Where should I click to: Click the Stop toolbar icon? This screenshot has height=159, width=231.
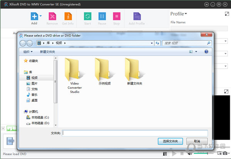117,16
